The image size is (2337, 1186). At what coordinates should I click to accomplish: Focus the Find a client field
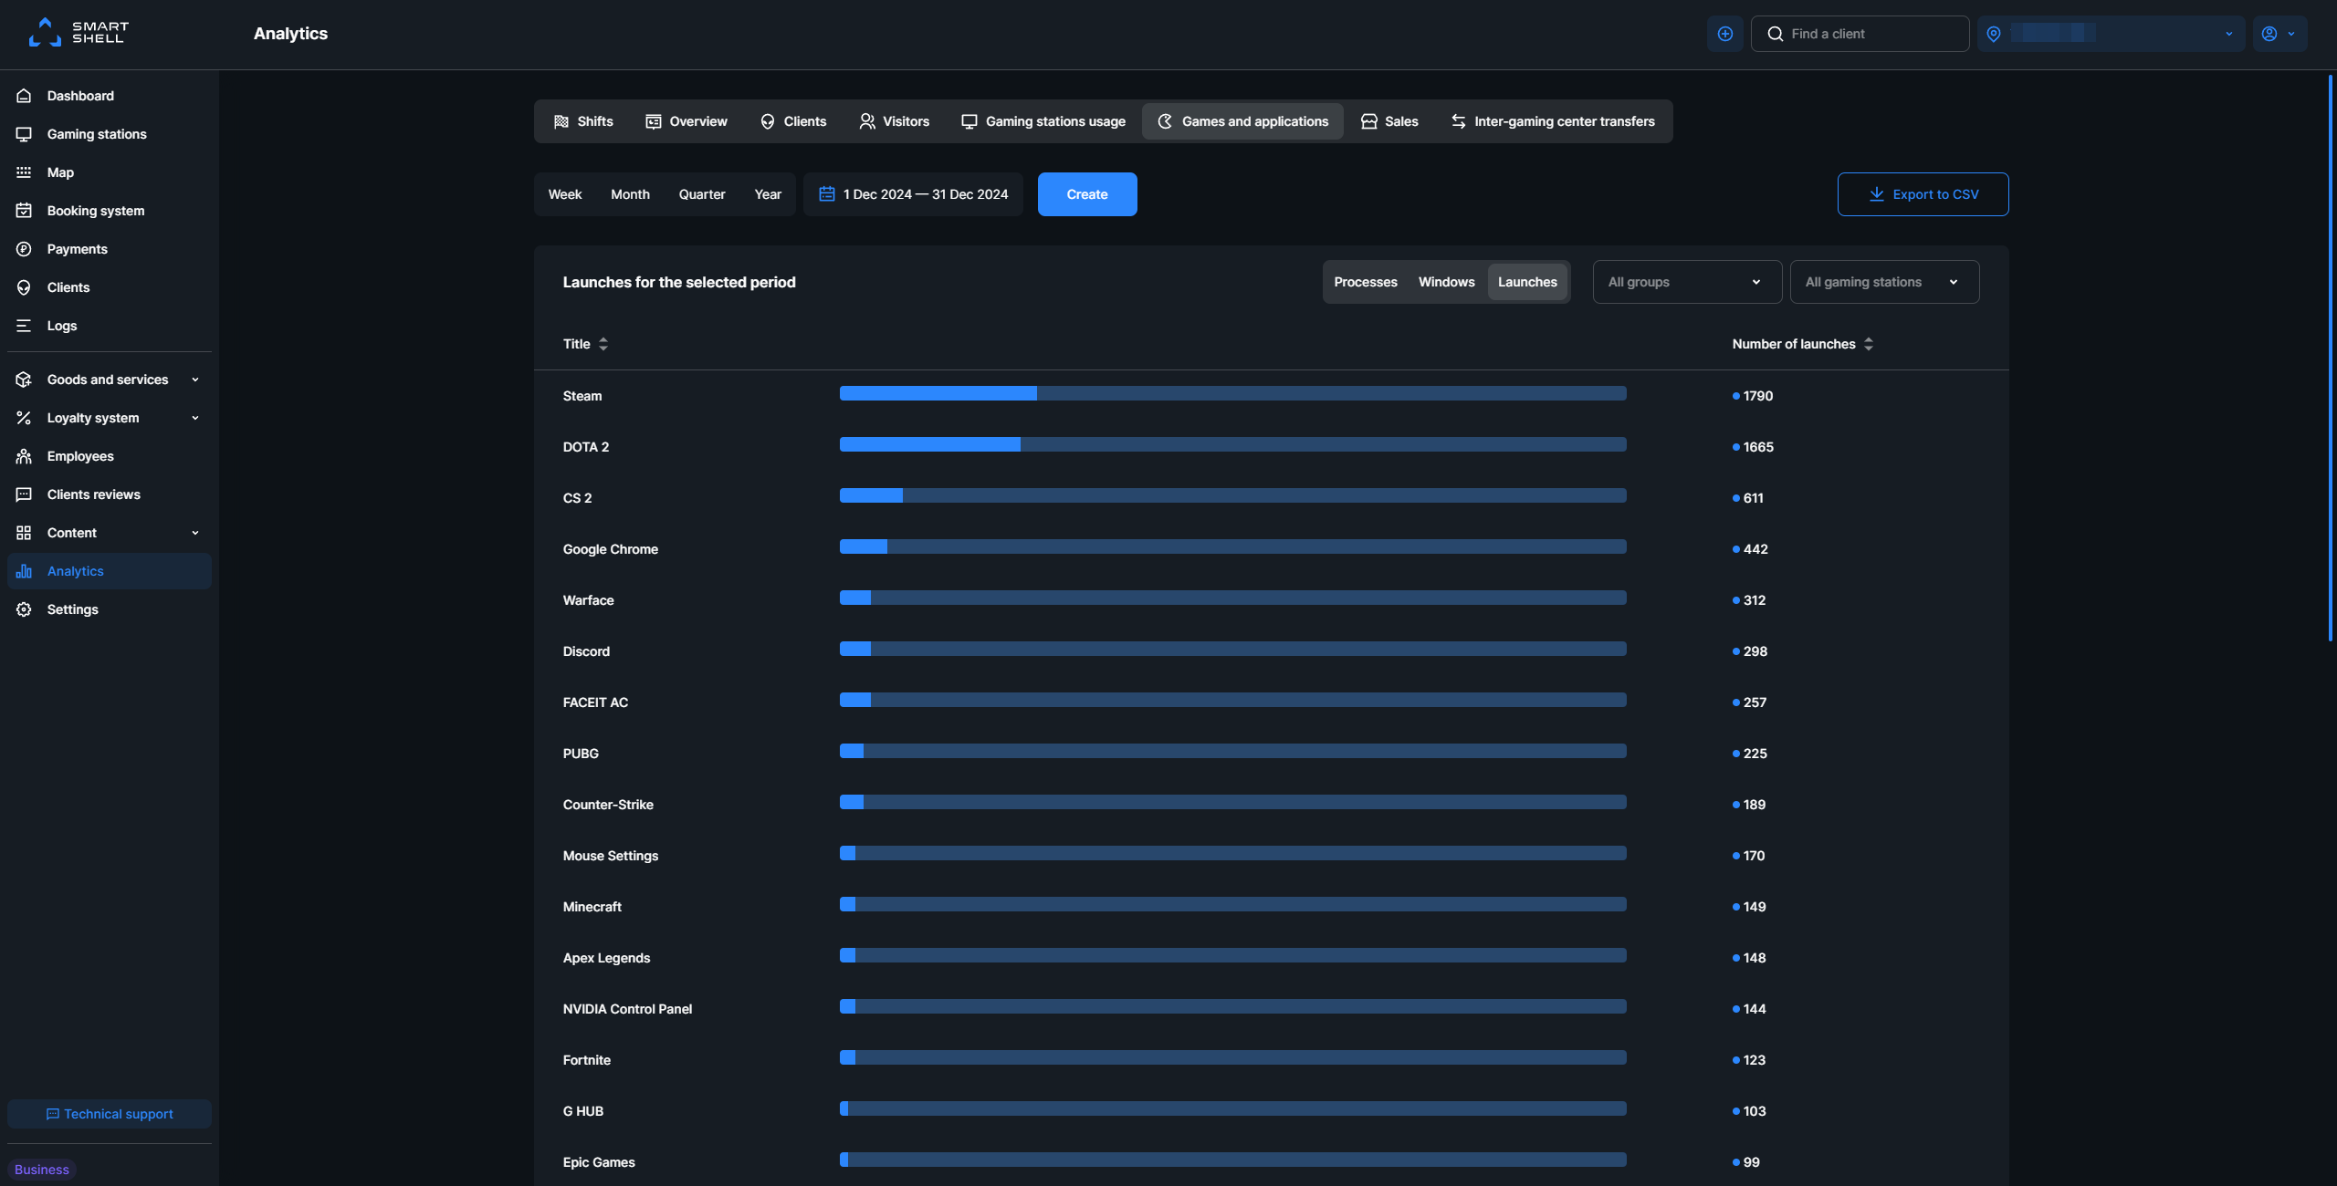[x=1860, y=34]
